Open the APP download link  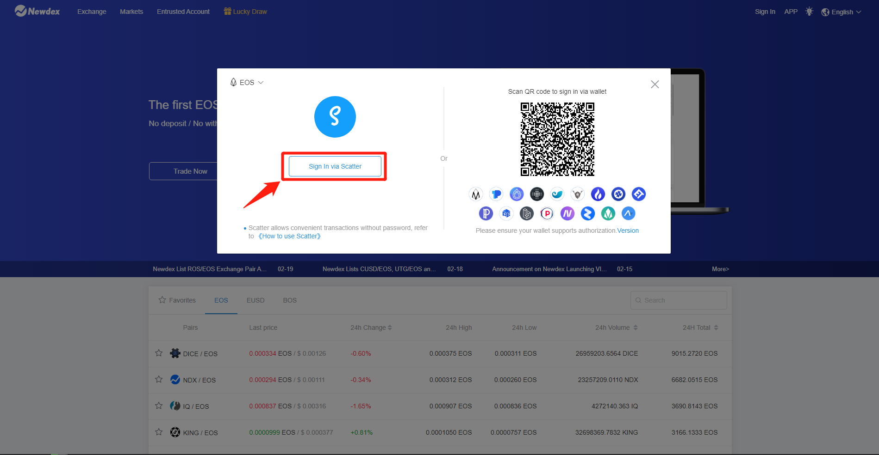tap(791, 12)
